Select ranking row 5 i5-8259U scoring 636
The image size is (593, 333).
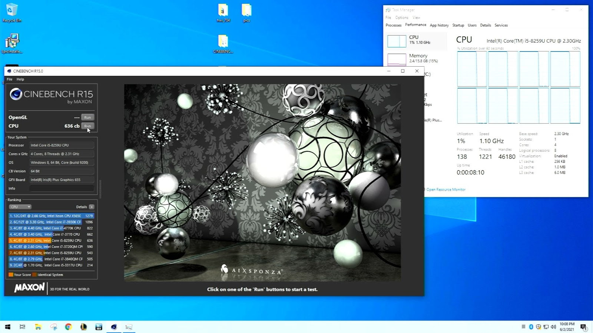(52, 240)
